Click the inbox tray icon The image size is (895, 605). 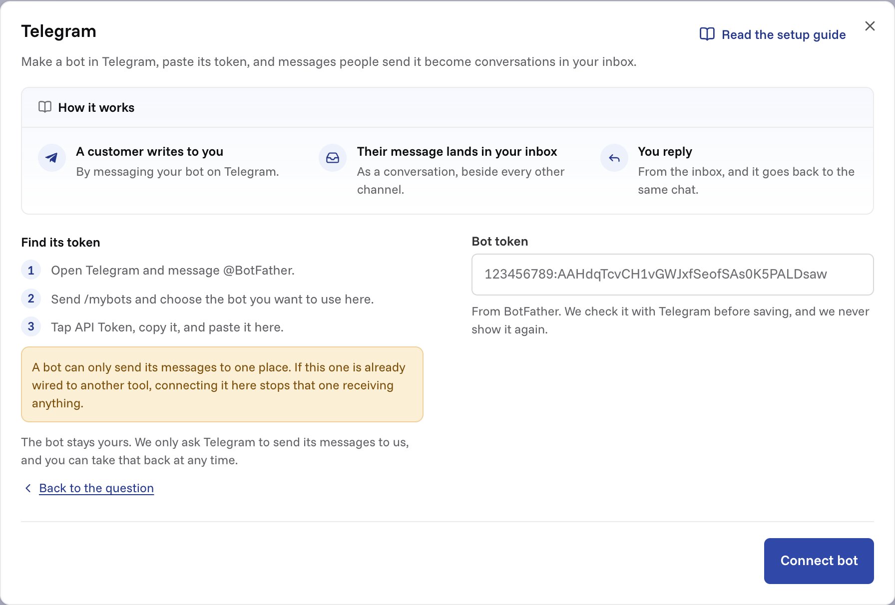point(333,158)
